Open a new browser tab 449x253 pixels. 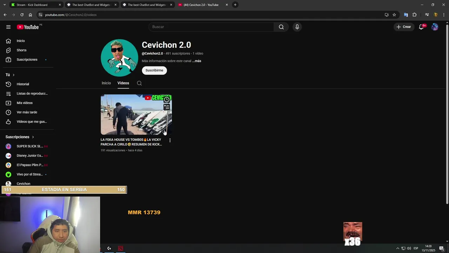click(x=235, y=5)
